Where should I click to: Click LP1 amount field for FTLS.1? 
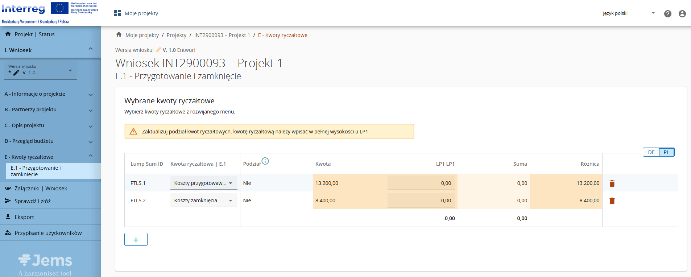(421, 183)
